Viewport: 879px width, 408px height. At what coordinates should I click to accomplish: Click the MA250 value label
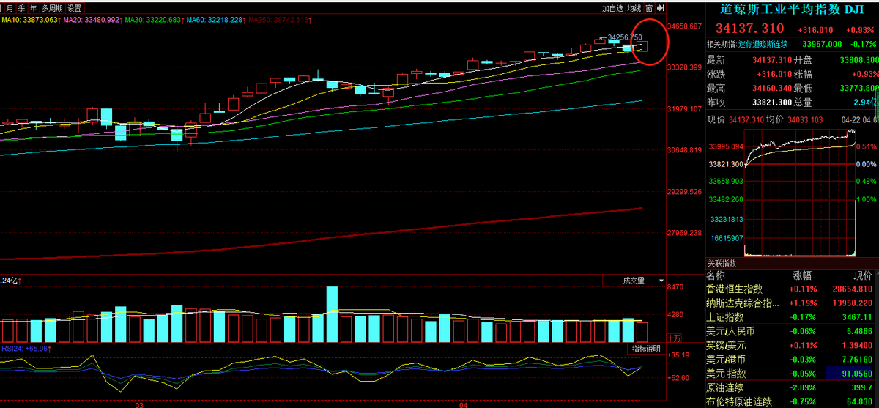point(278,20)
